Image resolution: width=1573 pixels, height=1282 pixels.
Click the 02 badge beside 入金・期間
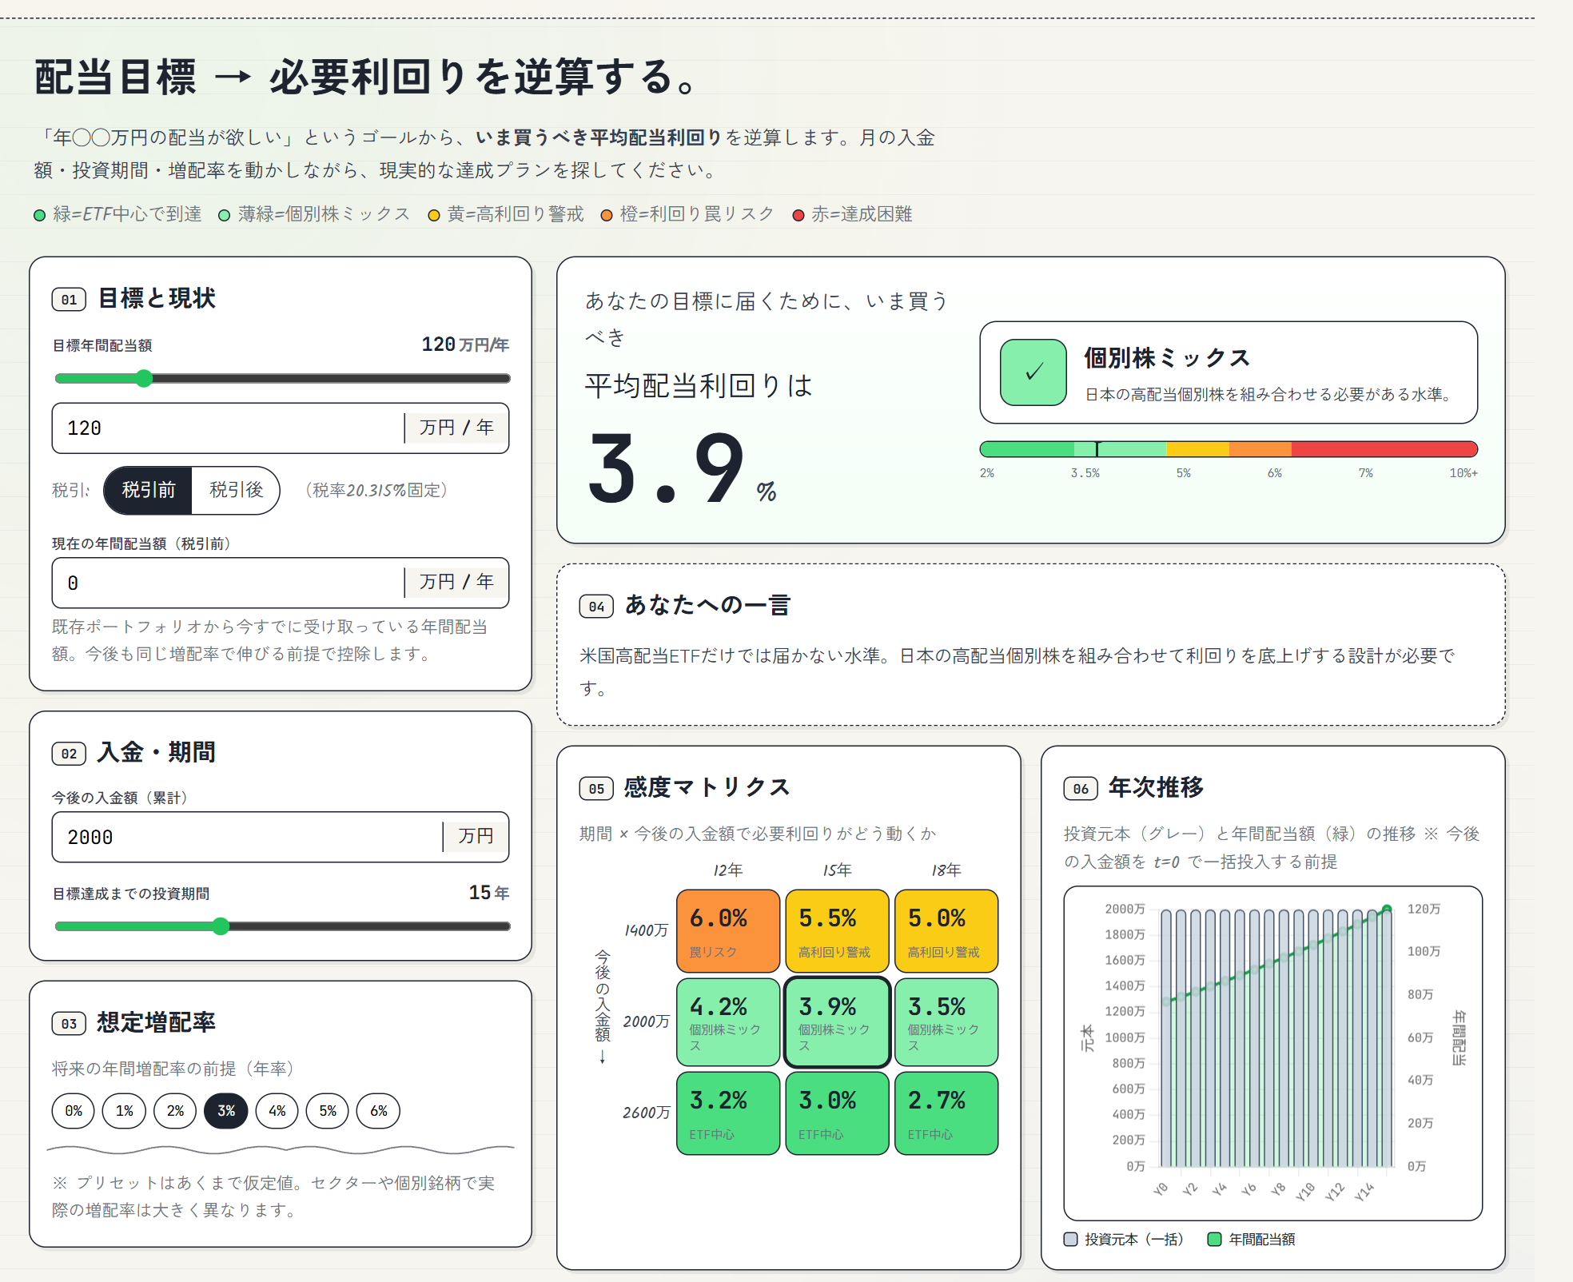point(68,752)
